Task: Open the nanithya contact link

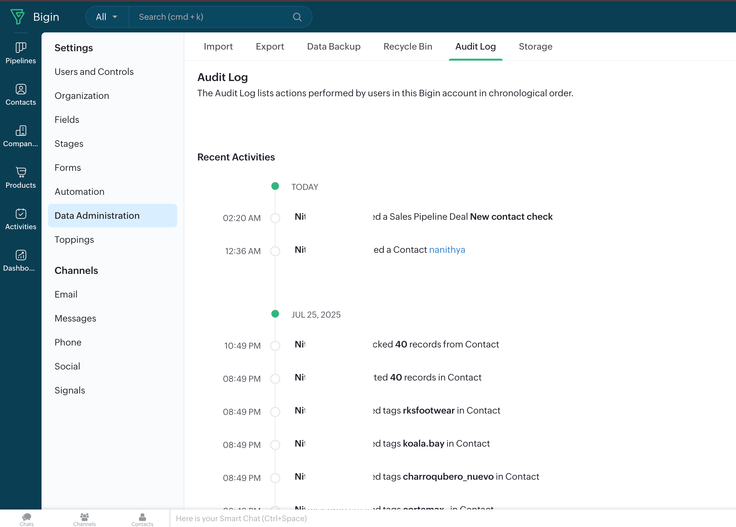Action: point(447,250)
